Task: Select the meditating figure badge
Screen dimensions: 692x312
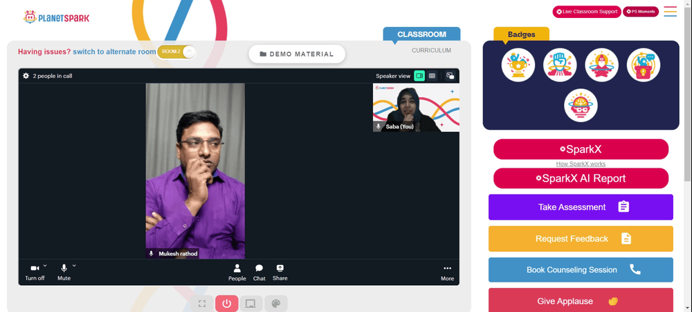Action: [601, 65]
